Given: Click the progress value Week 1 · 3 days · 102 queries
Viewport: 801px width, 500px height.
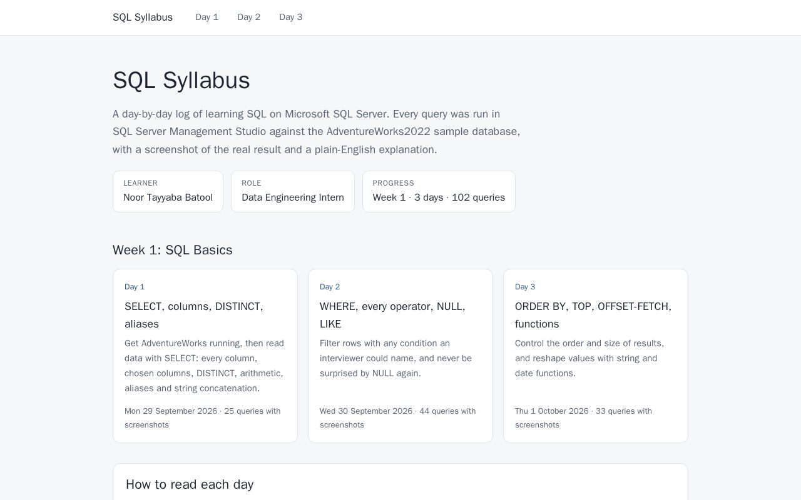Looking at the screenshot, I should (x=439, y=197).
